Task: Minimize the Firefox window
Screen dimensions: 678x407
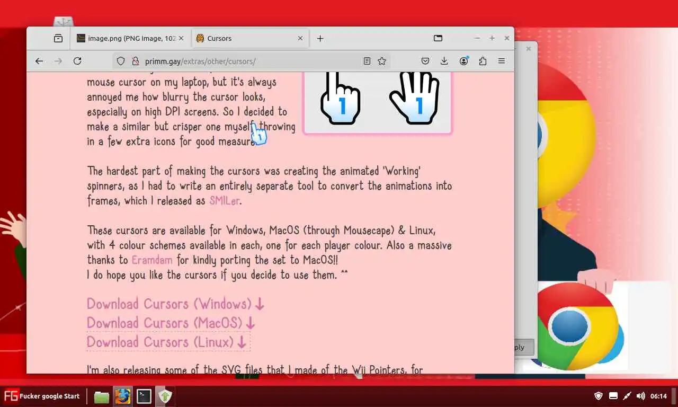Action: tap(477, 38)
